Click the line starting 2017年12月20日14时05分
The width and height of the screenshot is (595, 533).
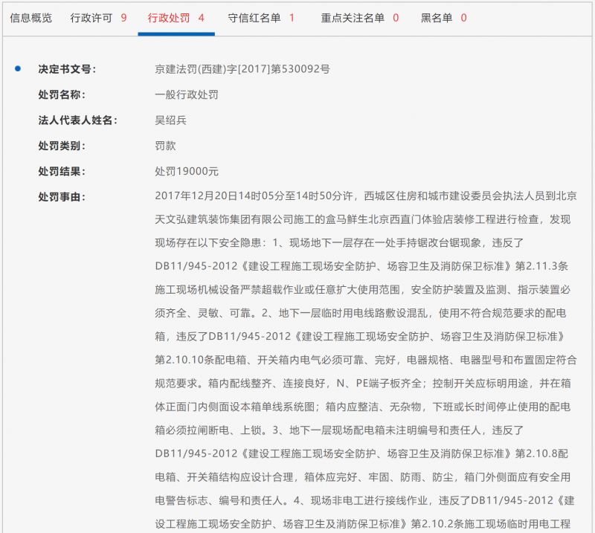(366, 196)
